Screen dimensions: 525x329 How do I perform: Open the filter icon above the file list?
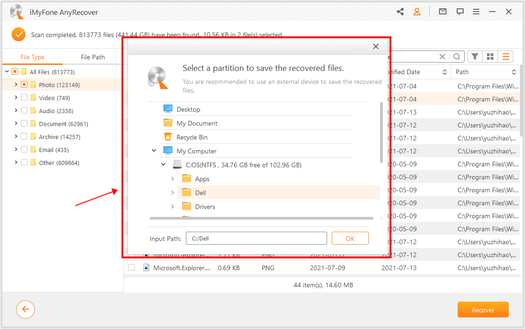[x=474, y=56]
